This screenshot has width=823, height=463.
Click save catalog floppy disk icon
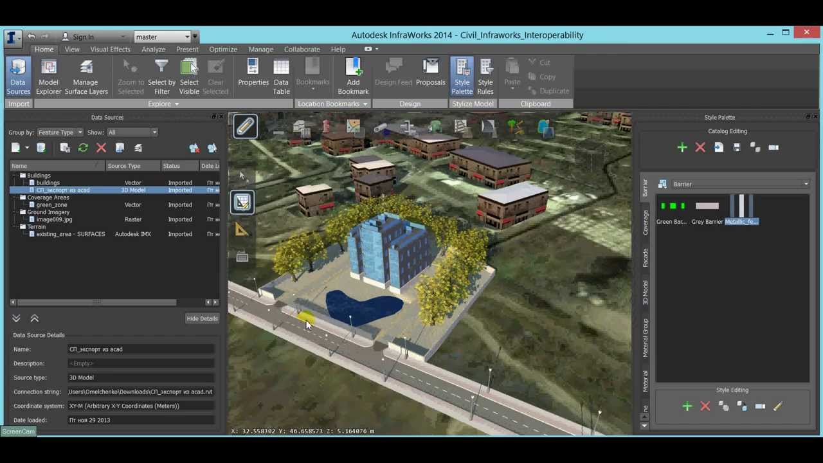(x=737, y=148)
